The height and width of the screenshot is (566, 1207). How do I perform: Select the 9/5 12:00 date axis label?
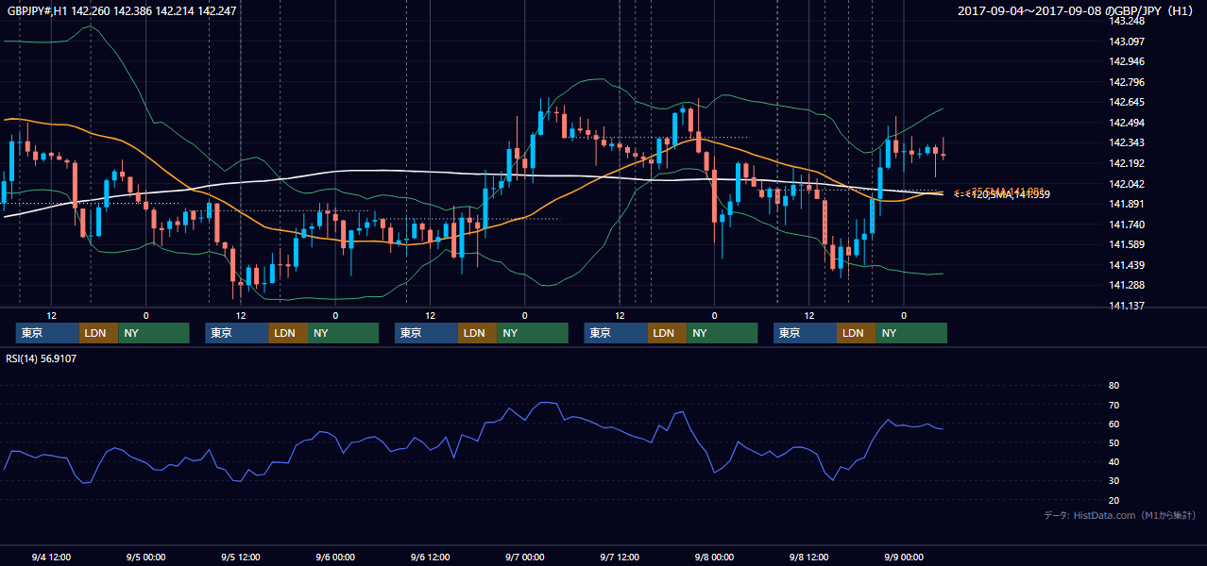coord(240,557)
